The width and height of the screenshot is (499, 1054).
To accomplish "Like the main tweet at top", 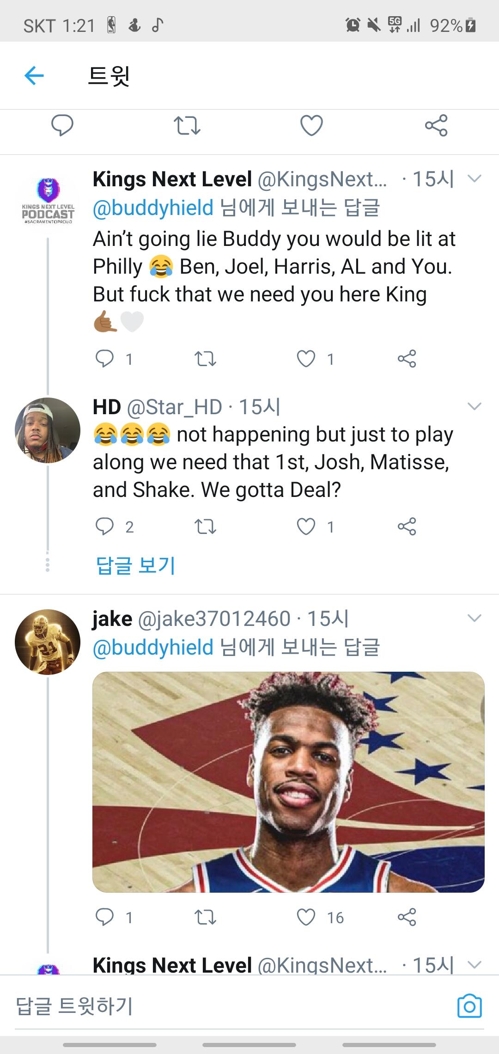I will (311, 125).
